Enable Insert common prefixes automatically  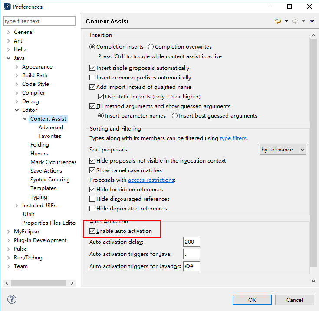(x=92, y=78)
